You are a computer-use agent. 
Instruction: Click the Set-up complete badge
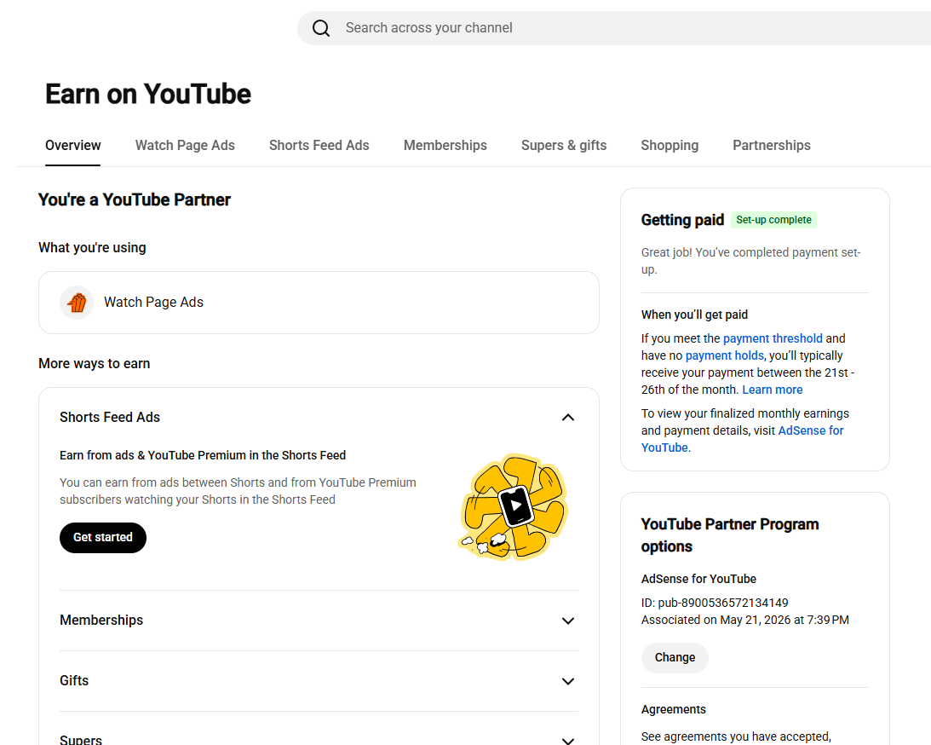pyautogui.click(x=773, y=220)
